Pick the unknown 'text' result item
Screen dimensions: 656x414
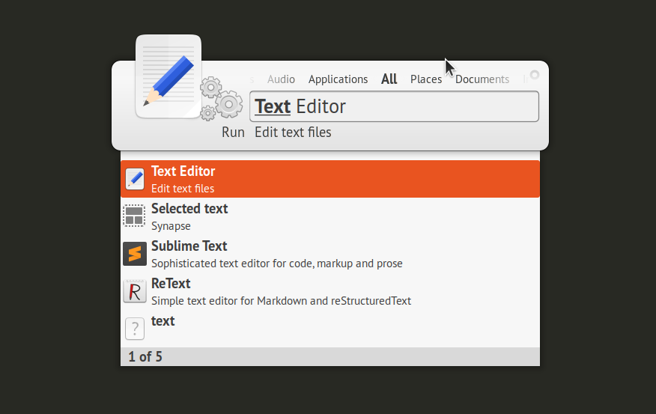[x=329, y=329]
